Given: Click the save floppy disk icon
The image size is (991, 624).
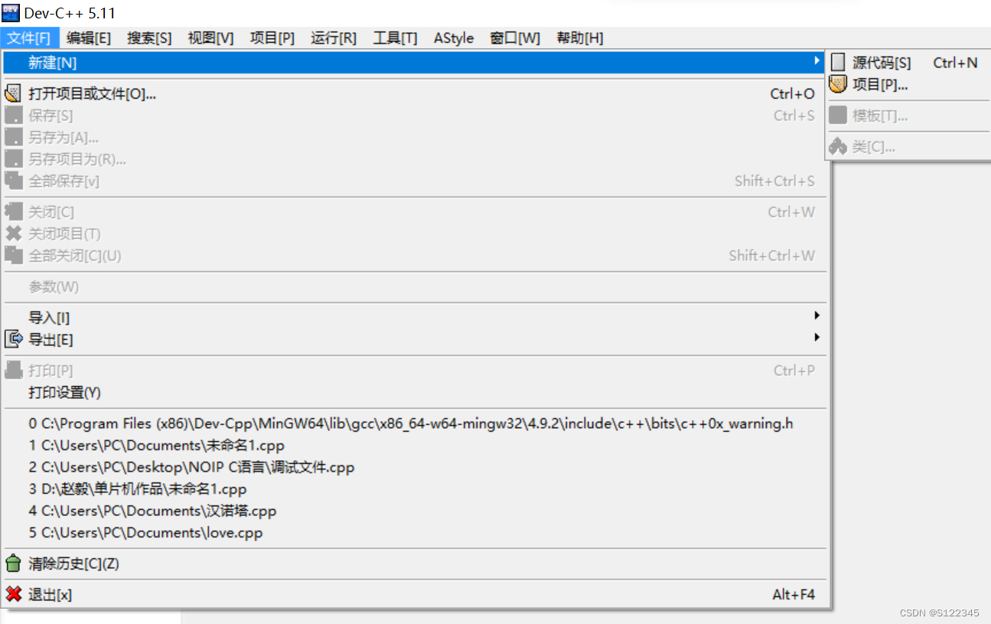Looking at the screenshot, I should [13, 116].
